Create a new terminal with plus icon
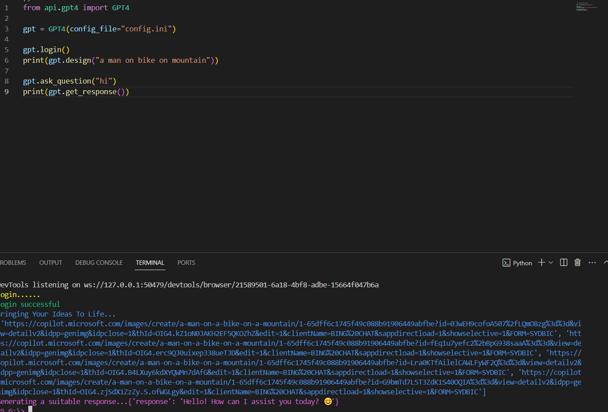 point(541,263)
